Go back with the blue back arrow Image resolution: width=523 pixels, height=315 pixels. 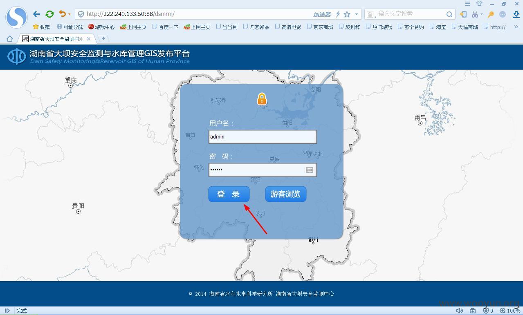click(x=36, y=14)
